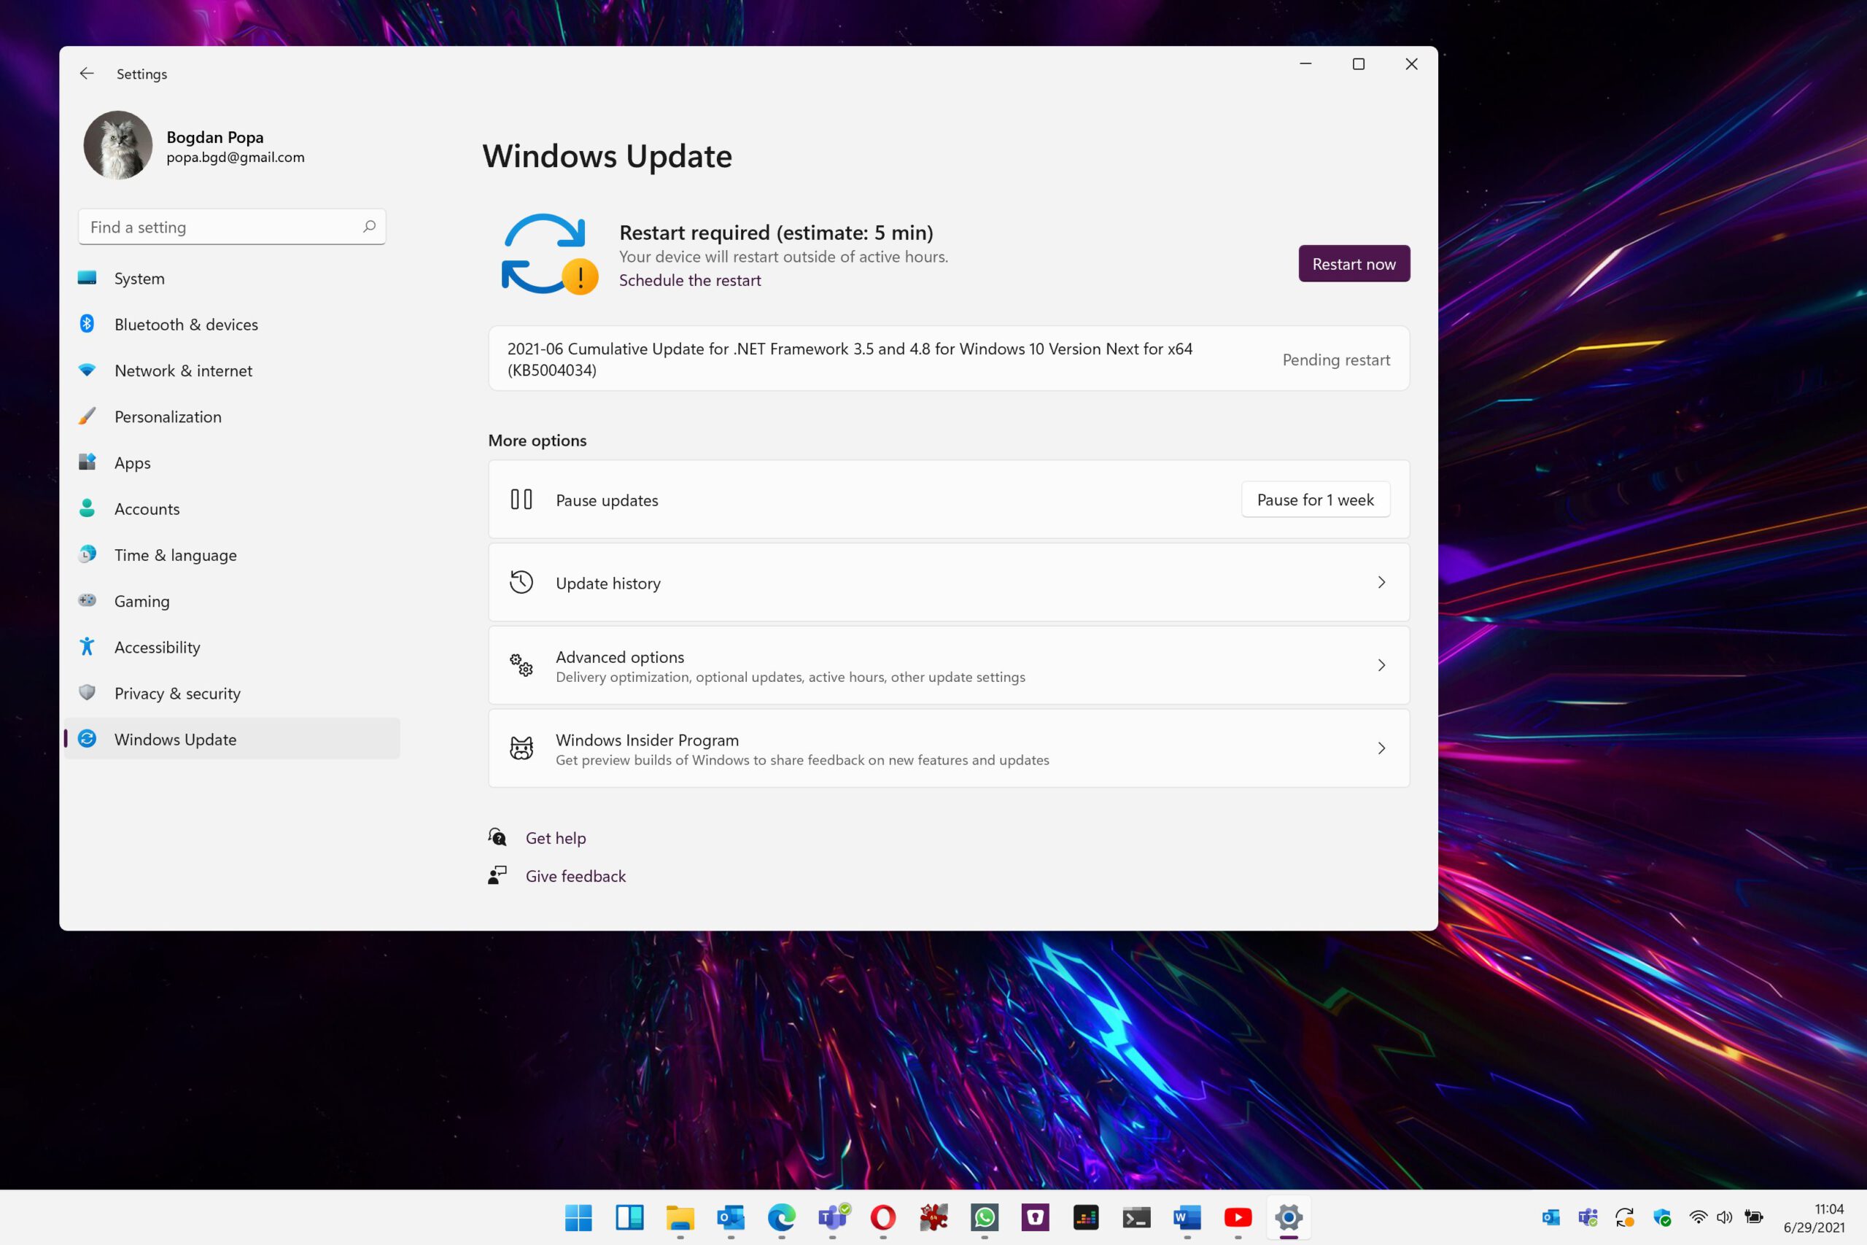Click Give feedback link
1867x1245 pixels.
click(x=575, y=875)
